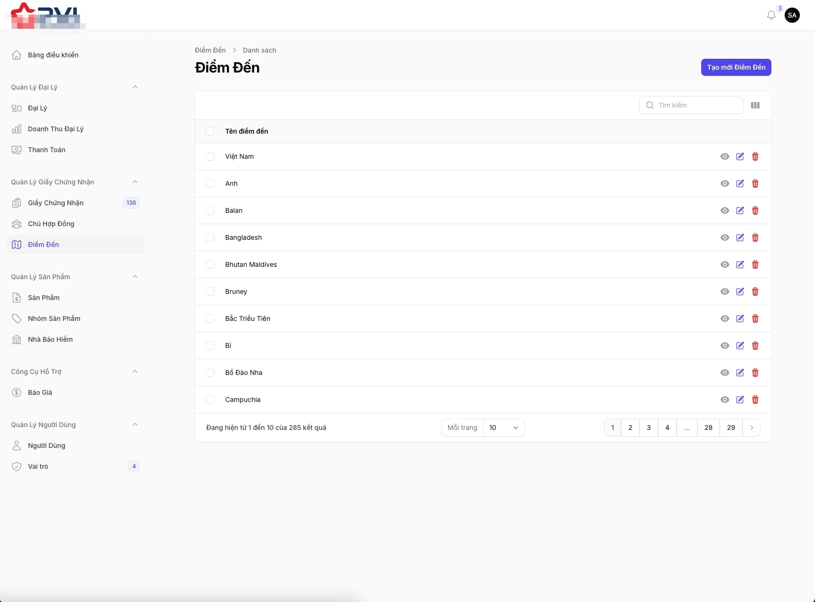Open Giấy Chứng Nhận in sidebar
This screenshot has height=602, width=815.
(55, 203)
